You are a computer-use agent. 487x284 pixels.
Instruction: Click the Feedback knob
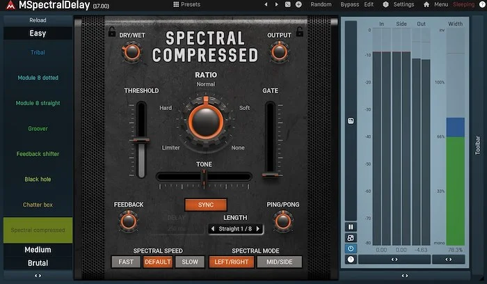coord(128,221)
